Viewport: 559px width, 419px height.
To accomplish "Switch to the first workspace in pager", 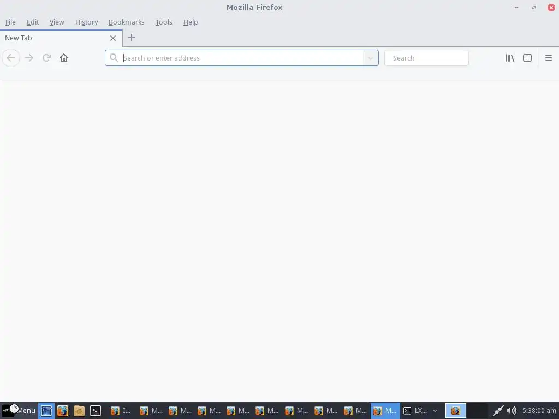I will tap(456, 411).
